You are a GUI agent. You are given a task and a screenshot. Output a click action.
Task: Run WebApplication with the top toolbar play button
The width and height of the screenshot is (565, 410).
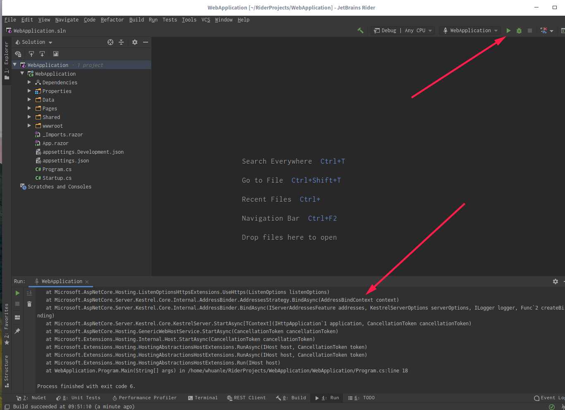point(508,31)
